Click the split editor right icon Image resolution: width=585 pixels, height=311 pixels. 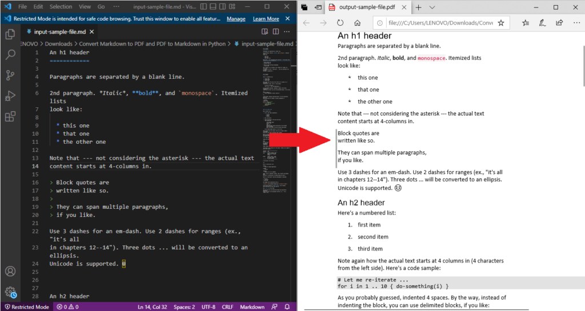pos(276,31)
